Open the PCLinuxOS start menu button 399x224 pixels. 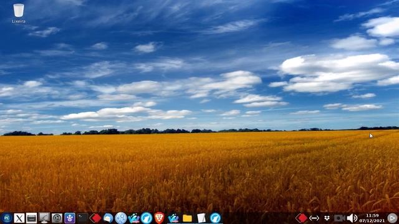[7, 218]
